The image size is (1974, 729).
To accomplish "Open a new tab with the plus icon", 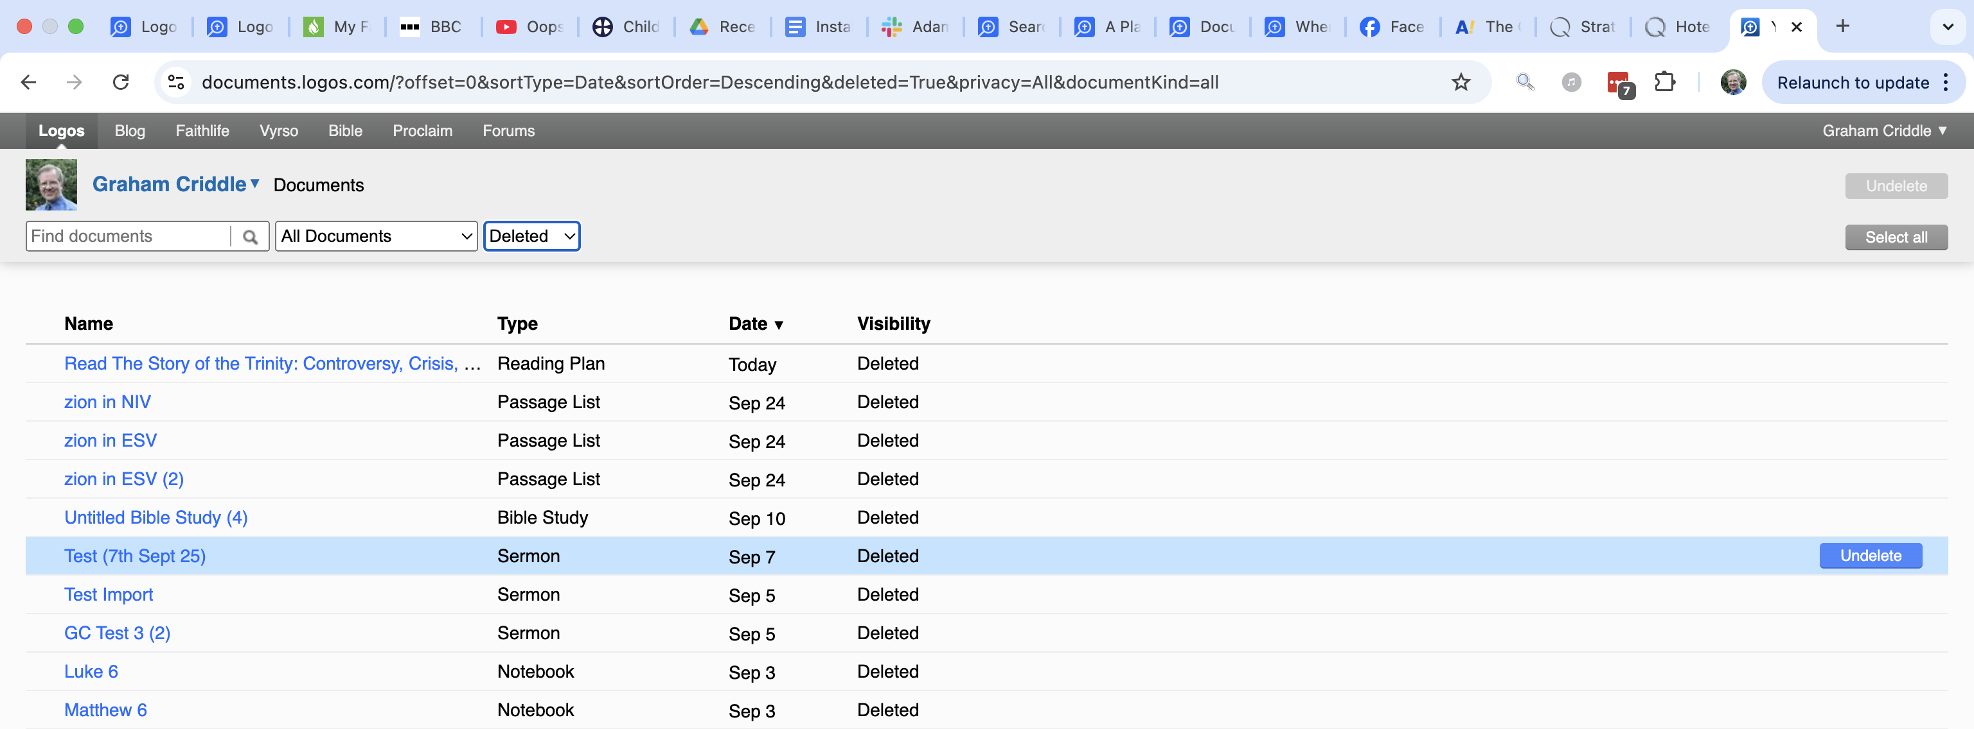I will (1842, 27).
